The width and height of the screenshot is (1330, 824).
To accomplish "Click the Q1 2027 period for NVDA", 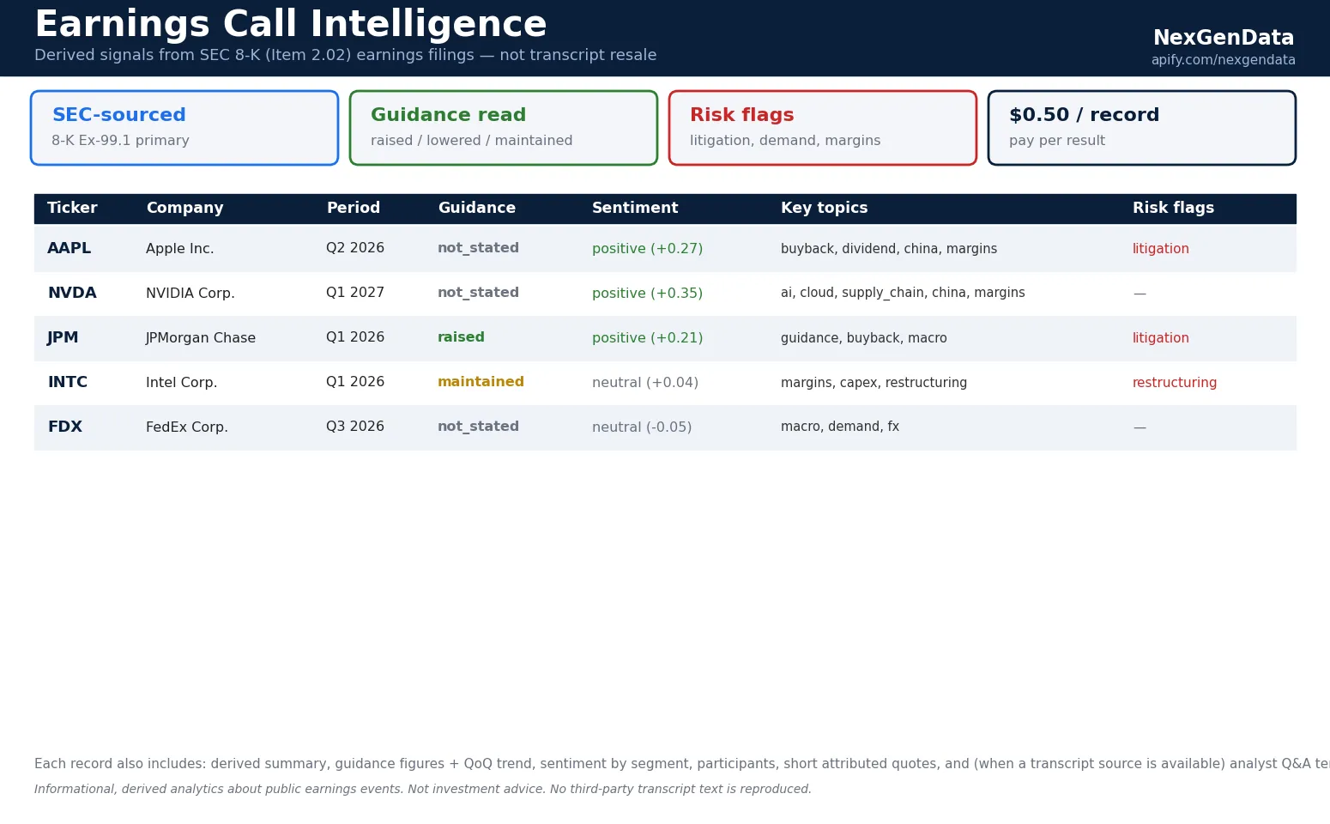I will tap(355, 293).
